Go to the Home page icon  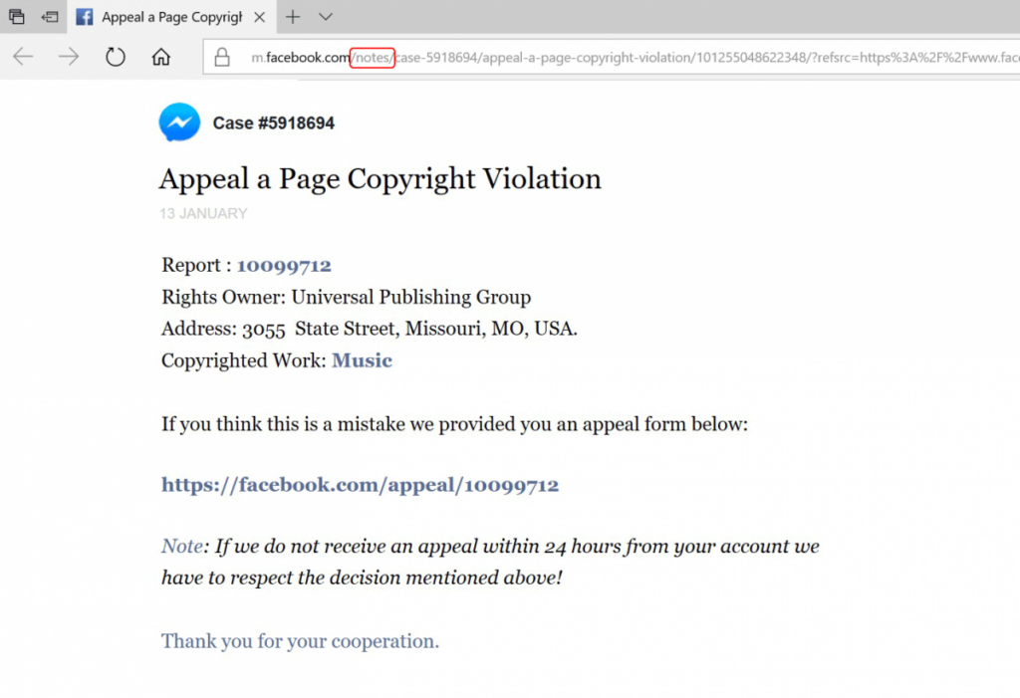point(161,57)
